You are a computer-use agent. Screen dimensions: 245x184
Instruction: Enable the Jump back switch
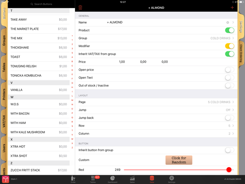[x=229, y=118]
